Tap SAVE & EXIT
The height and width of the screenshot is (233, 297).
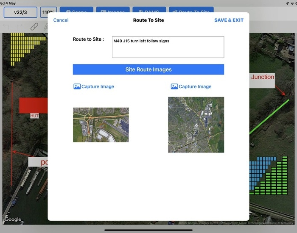229,20
